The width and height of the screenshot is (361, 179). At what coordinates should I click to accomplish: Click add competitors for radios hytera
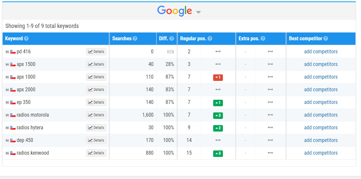coord(321,127)
